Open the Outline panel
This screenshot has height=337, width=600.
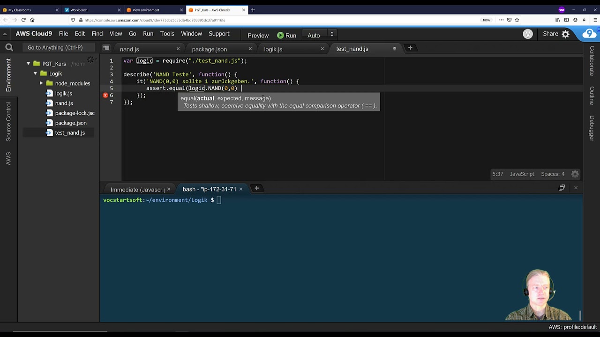pos(592,96)
